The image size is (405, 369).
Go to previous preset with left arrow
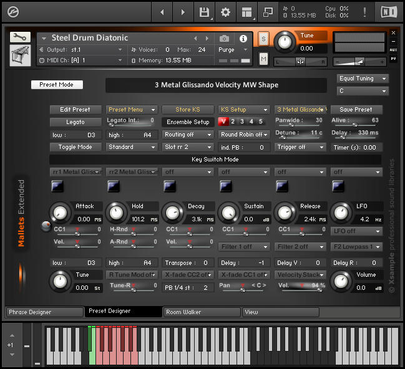click(162, 12)
